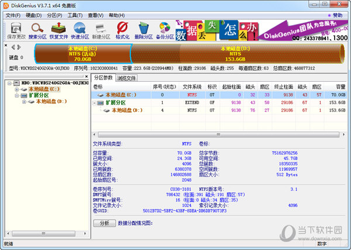Click the drive icon next to 本地磁盘(C:) in table
Screen dimensions: 351x250
pos(100,95)
